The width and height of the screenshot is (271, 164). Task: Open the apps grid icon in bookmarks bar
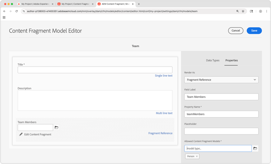point(4,17)
